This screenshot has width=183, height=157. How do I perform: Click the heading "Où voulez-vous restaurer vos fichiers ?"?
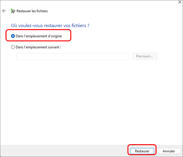[50, 26]
